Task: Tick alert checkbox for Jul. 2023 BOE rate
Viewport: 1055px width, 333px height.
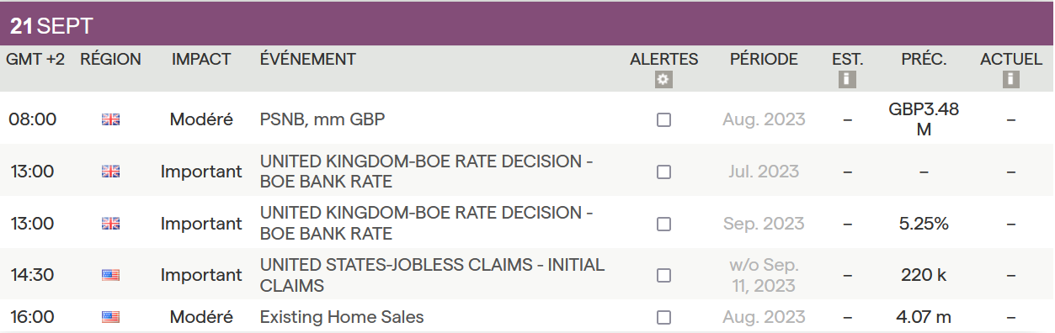Action: tap(663, 172)
